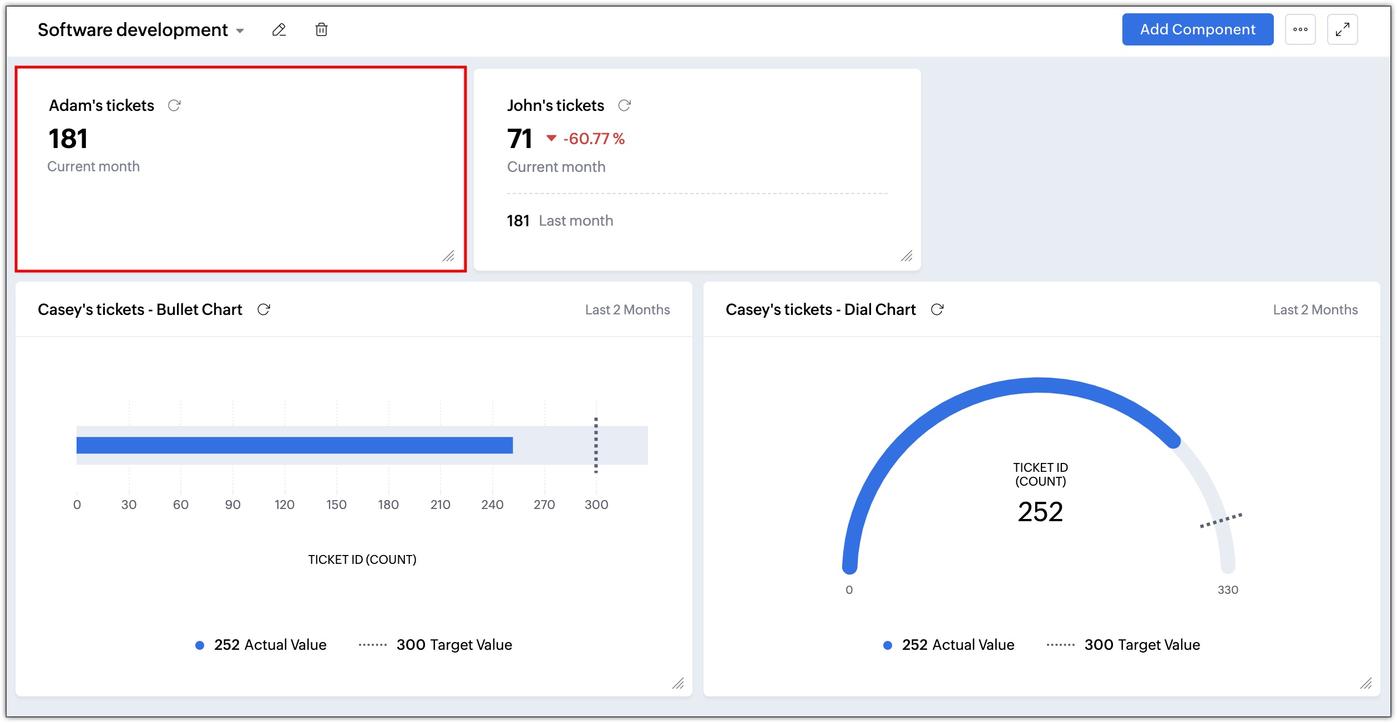Click the Adam's tickets title
Viewport: 1397px width, 723px height.
click(102, 105)
